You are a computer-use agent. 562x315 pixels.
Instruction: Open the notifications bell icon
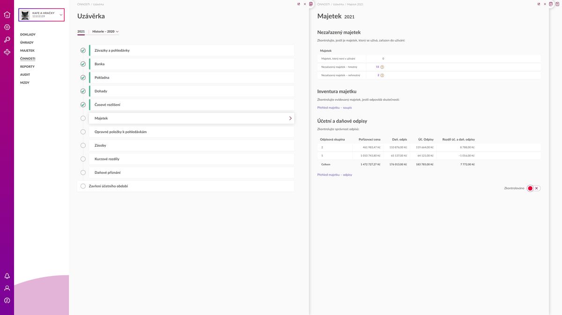coord(7,276)
